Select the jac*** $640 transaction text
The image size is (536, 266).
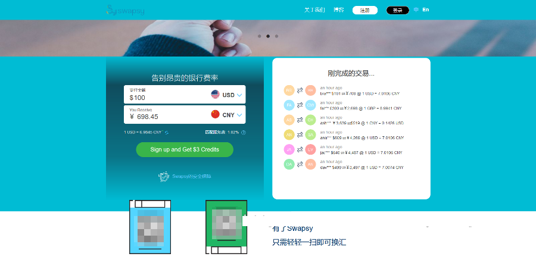click(x=362, y=152)
